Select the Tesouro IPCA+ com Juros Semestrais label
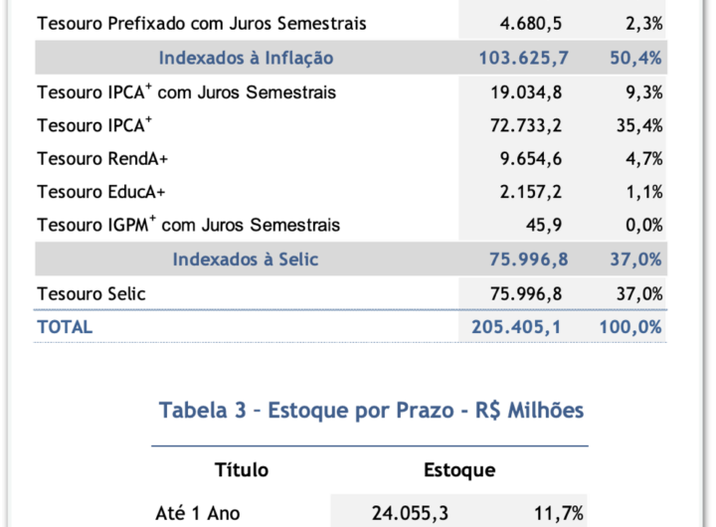This screenshot has width=716, height=527. (x=186, y=92)
